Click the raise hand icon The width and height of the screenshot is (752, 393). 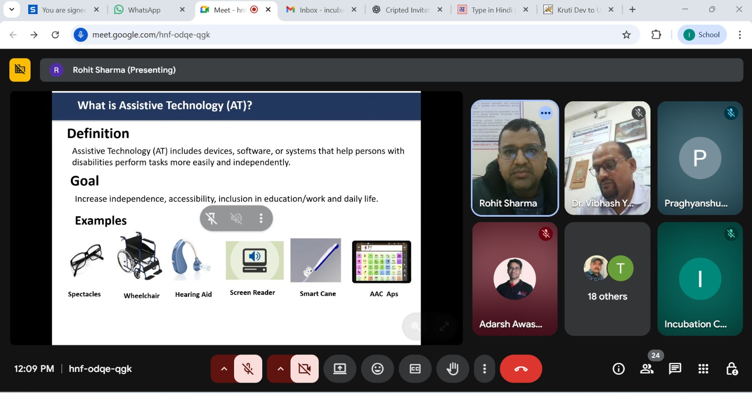[x=453, y=369]
